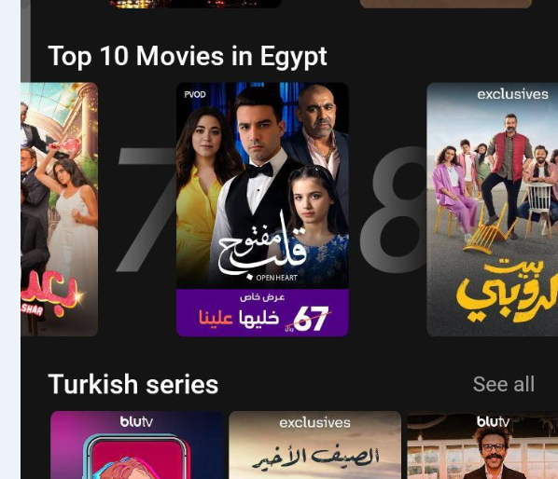Click blutv logo above man with glasses
This screenshot has width=558, height=479.
pos(493,422)
